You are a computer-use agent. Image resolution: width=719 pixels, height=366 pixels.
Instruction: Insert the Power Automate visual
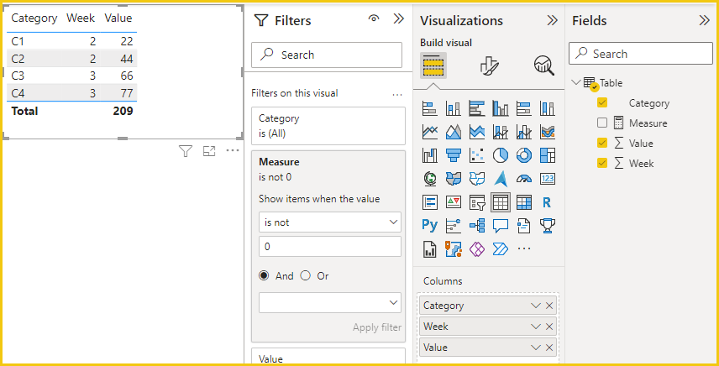tap(501, 248)
